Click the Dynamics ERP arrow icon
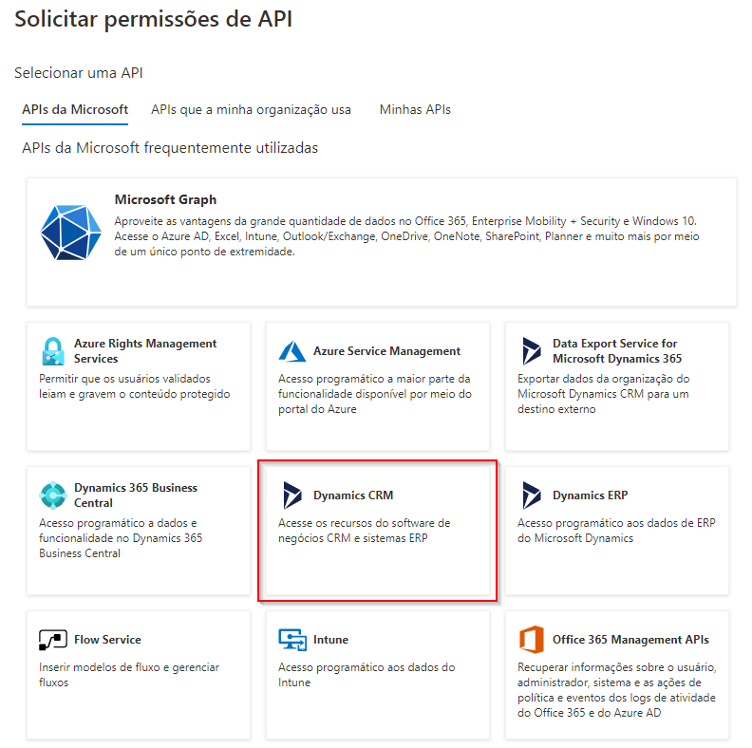Screen dimensions: 752x748 click(x=532, y=496)
